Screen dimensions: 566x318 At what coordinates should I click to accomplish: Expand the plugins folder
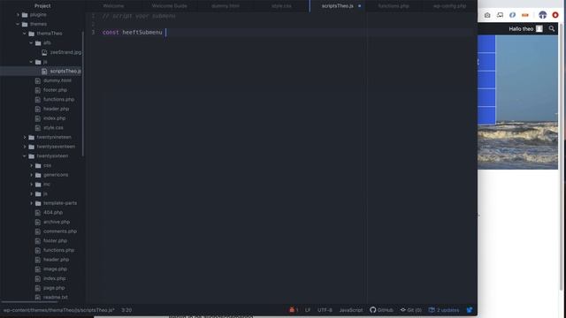[18, 15]
